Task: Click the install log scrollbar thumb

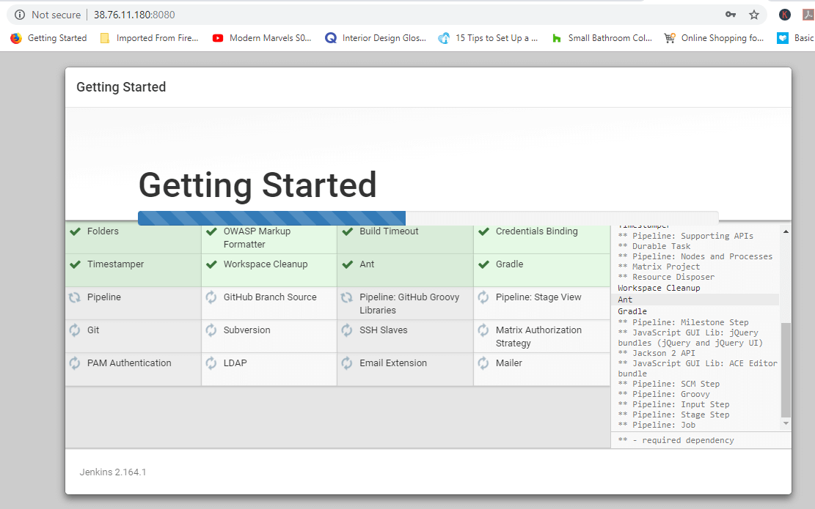Action: click(x=786, y=370)
